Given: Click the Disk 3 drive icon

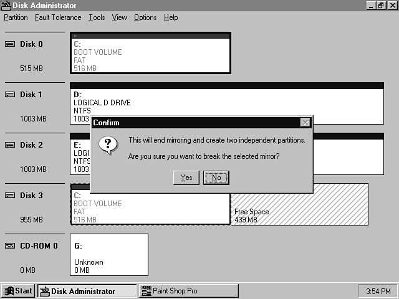Looking at the screenshot, I should tap(9, 196).
